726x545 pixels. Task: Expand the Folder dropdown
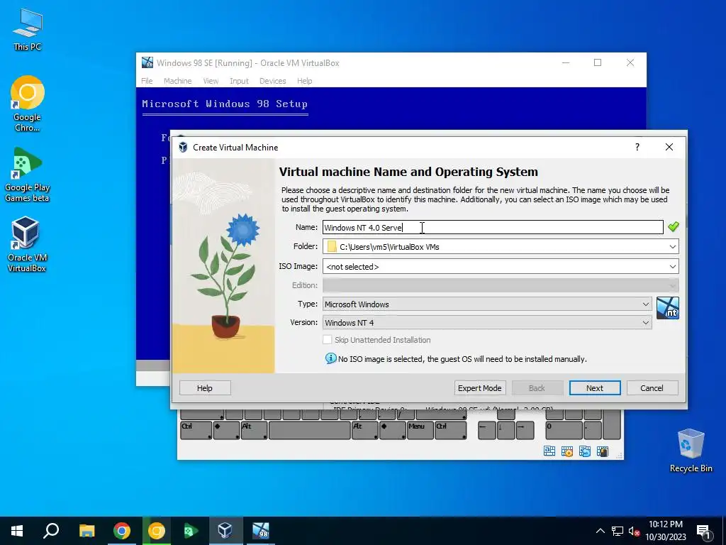(x=672, y=246)
